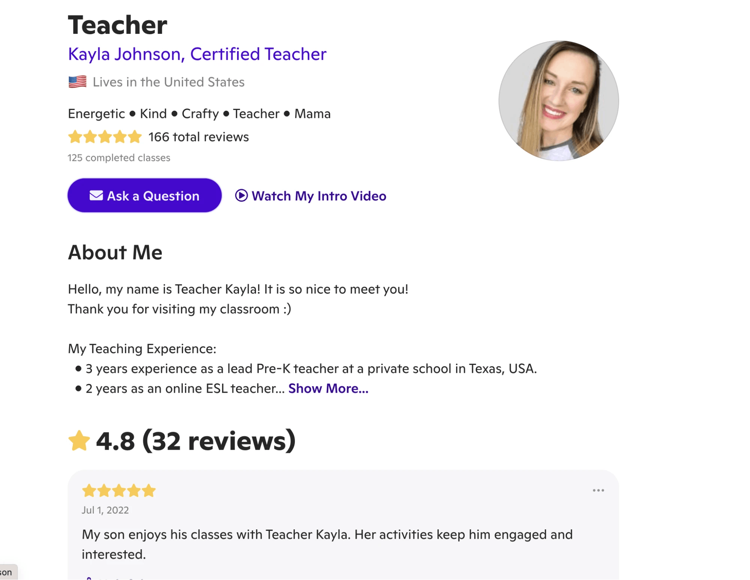The image size is (750, 580).
Task: Click the 125 completed classes text
Action: coord(119,158)
